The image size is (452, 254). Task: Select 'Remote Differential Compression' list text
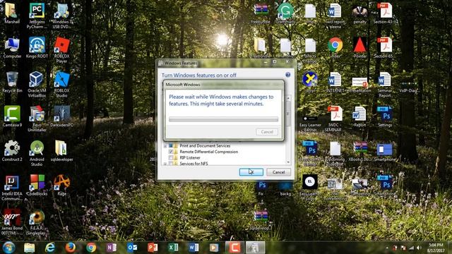(209, 152)
